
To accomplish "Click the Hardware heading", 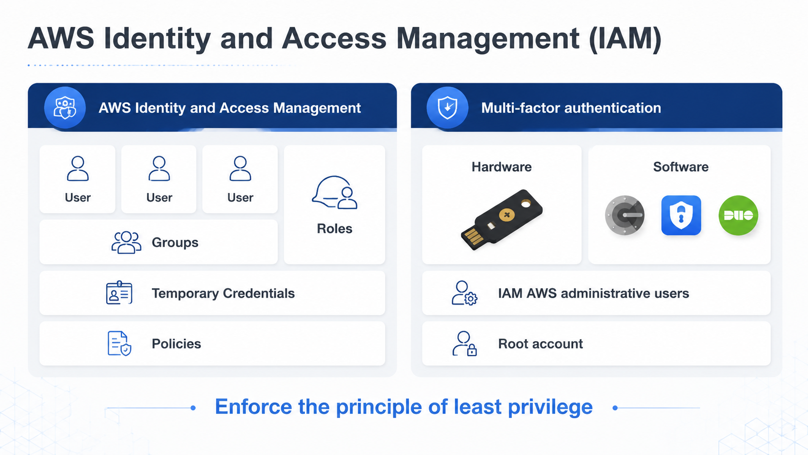I will [x=502, y=167].
